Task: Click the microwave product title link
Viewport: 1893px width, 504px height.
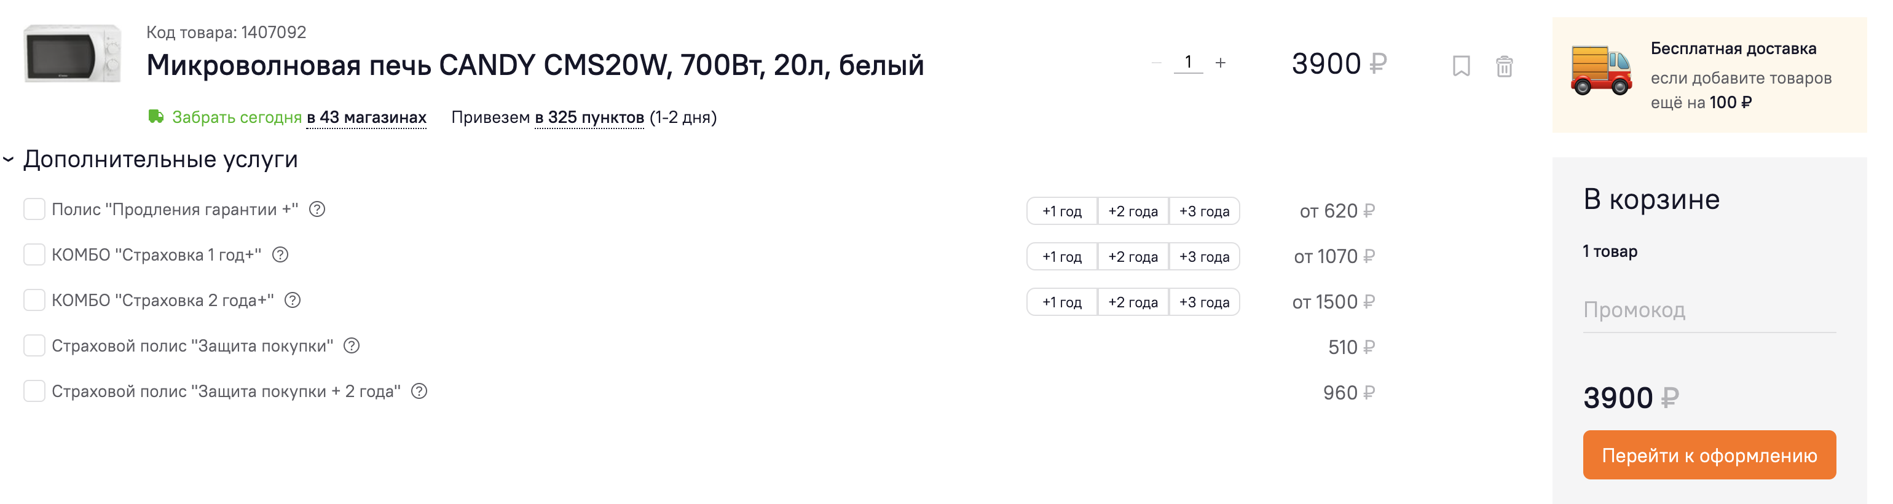Action: (534, 65)
